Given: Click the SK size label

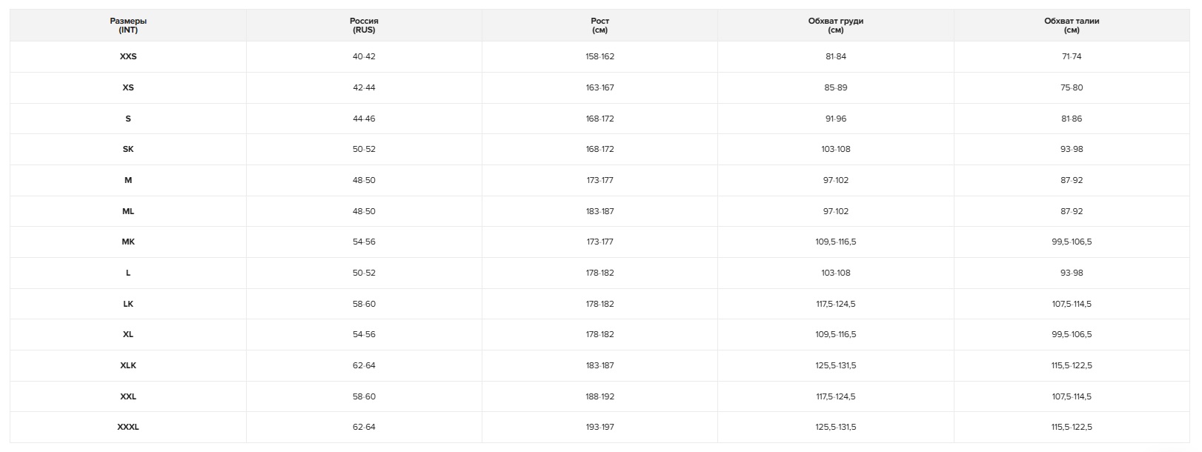Looking at the screenshot, I should point(128,149).
